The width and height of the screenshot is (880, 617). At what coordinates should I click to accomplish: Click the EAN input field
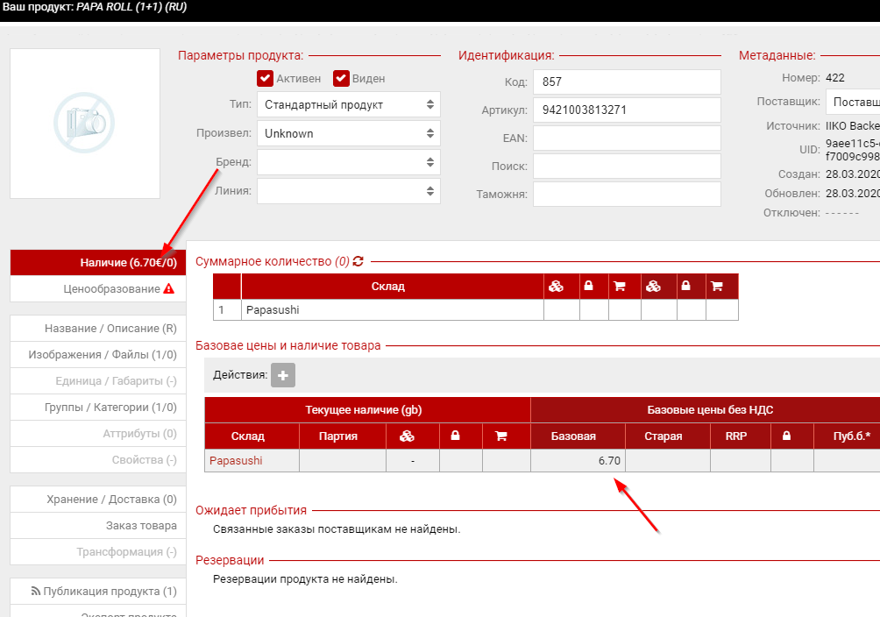click(x=626, y=138)
